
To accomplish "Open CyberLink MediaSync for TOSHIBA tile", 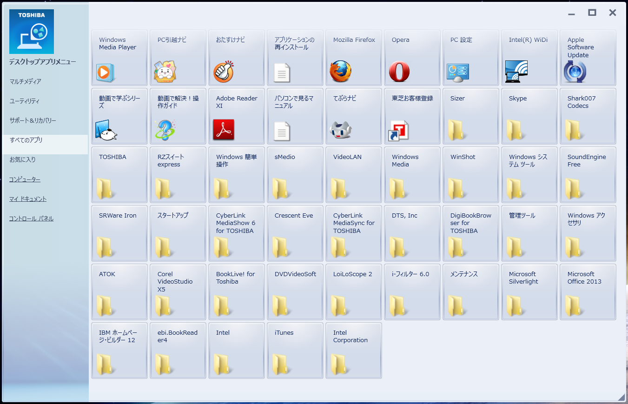I will [354, 233].
